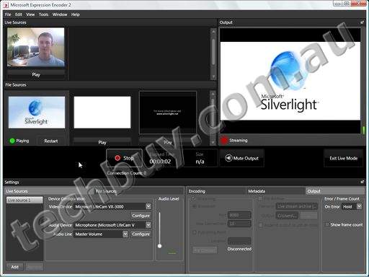The width and height of the screenshot is (369, 277).
Task: Click the Audio Level slider handle
Action: click(x=159, y=246)
